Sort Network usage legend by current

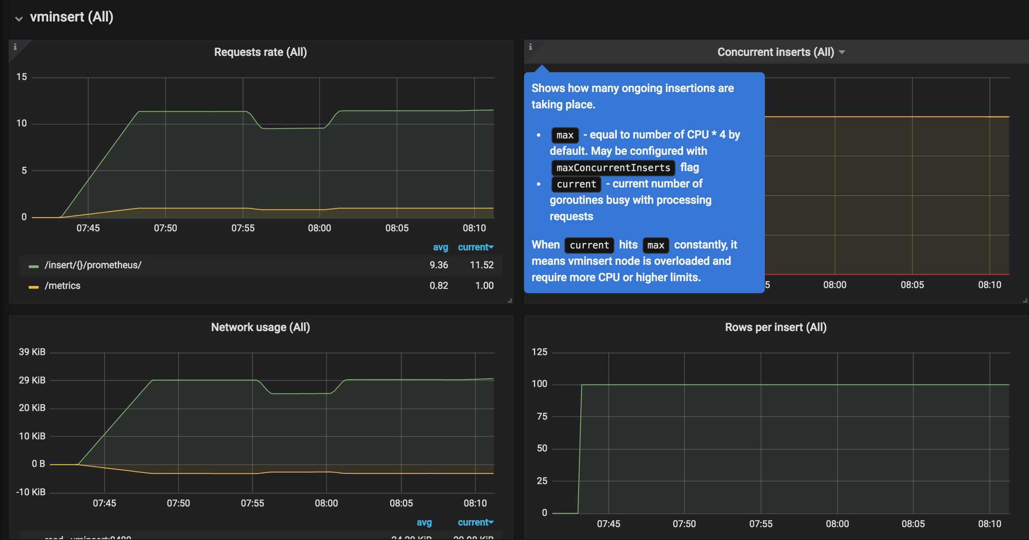point(475,522)
